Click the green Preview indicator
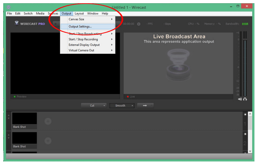Image resolution: width=258 pixels, height=165 pixels. pyautogui.click(x=14, y=97)
